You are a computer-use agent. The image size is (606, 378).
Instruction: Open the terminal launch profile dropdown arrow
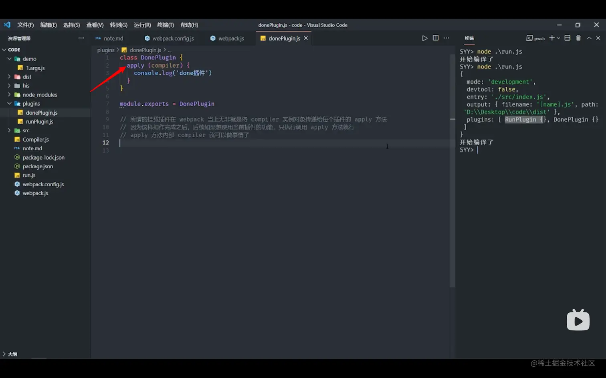(558, 38)
